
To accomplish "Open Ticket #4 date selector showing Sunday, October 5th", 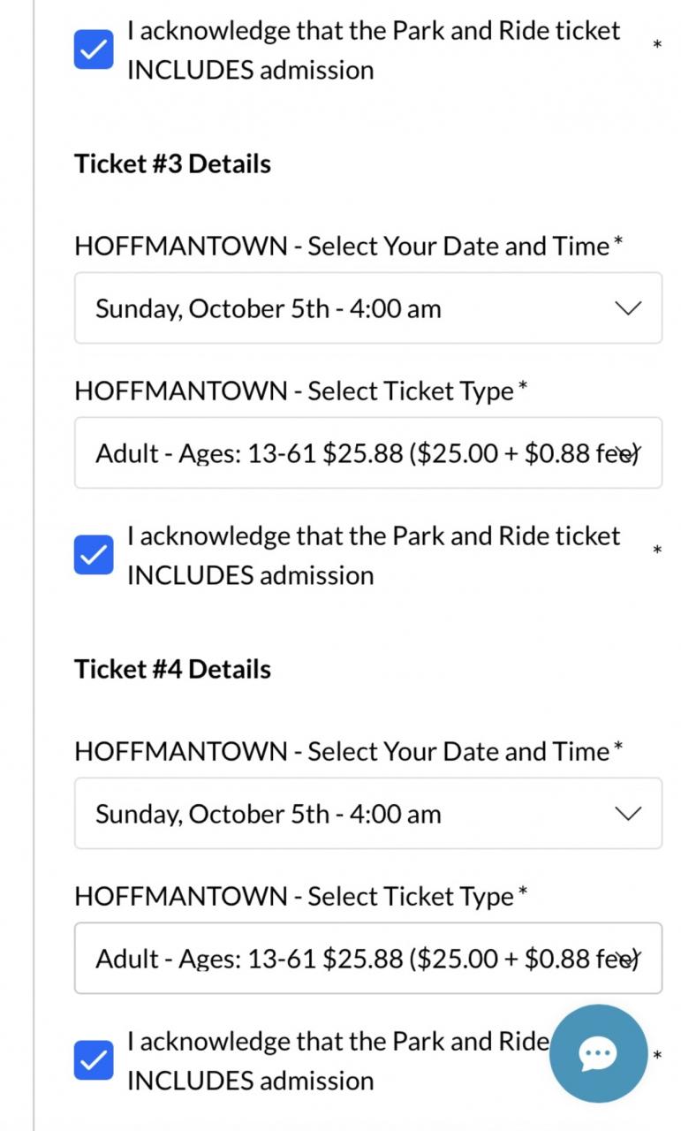I will pos(368,814).
